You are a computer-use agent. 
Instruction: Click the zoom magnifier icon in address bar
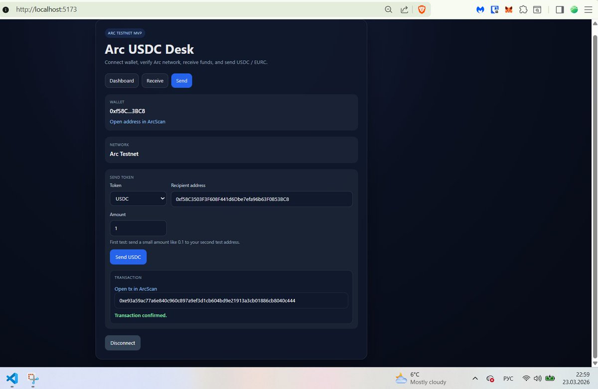coord(388,9)
